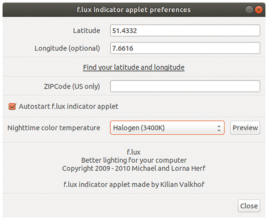
Task: Focus the Longitude field showing 7.6616
Action: pyautogui.click(x=185, y=48)
